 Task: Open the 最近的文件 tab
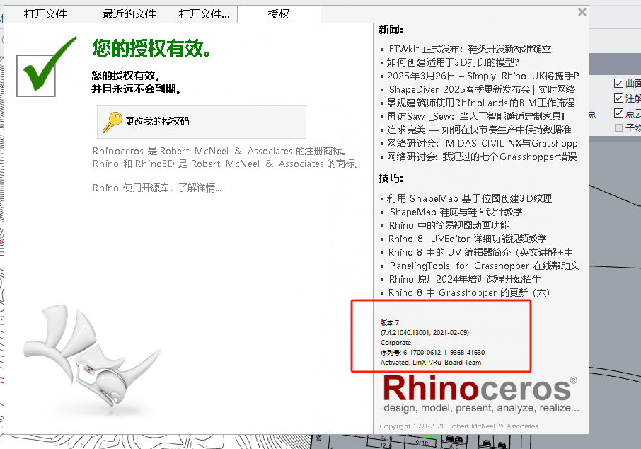[129, 14]
